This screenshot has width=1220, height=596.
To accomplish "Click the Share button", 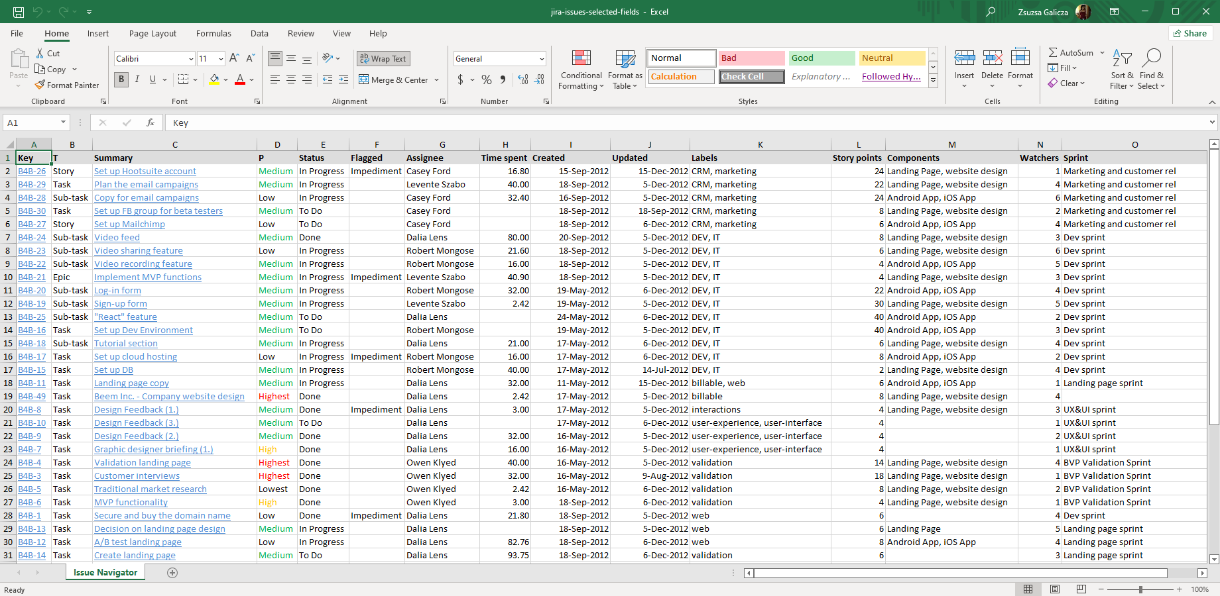I will click(x=1190, y=33).
